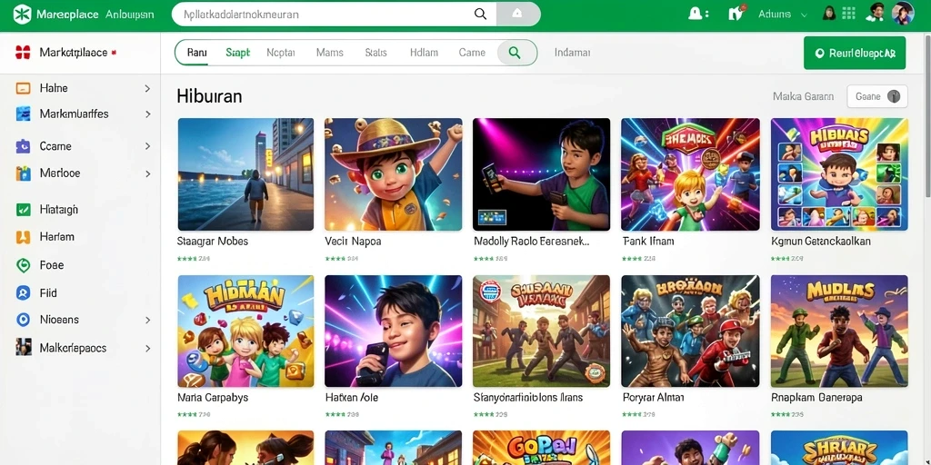Image resolution: width=931 pixels, height=465 pixels.
Task: Click the green Foae sidebar icon
Action: [23, 265]
